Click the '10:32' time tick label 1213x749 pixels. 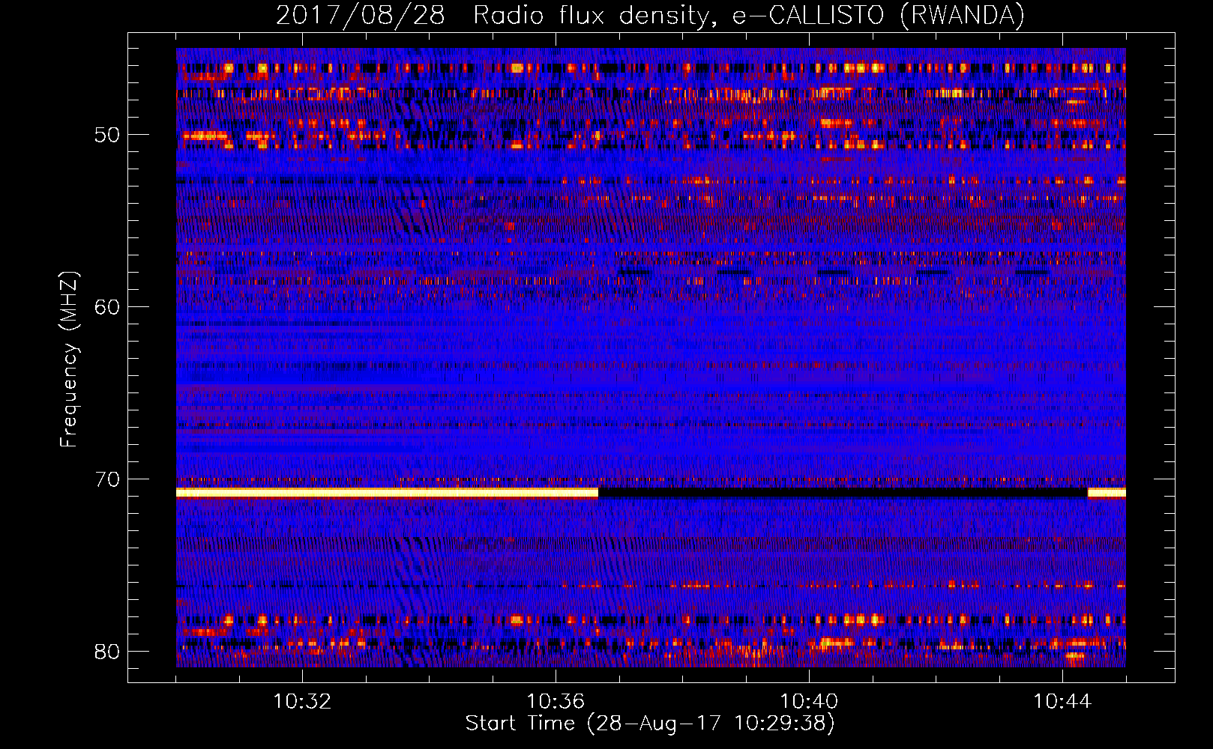[302, 701]
